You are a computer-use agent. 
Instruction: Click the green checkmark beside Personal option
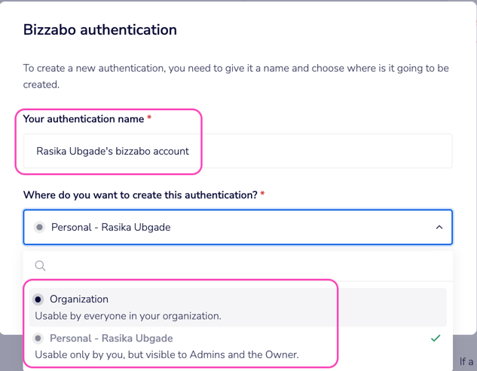click(435, 339)
